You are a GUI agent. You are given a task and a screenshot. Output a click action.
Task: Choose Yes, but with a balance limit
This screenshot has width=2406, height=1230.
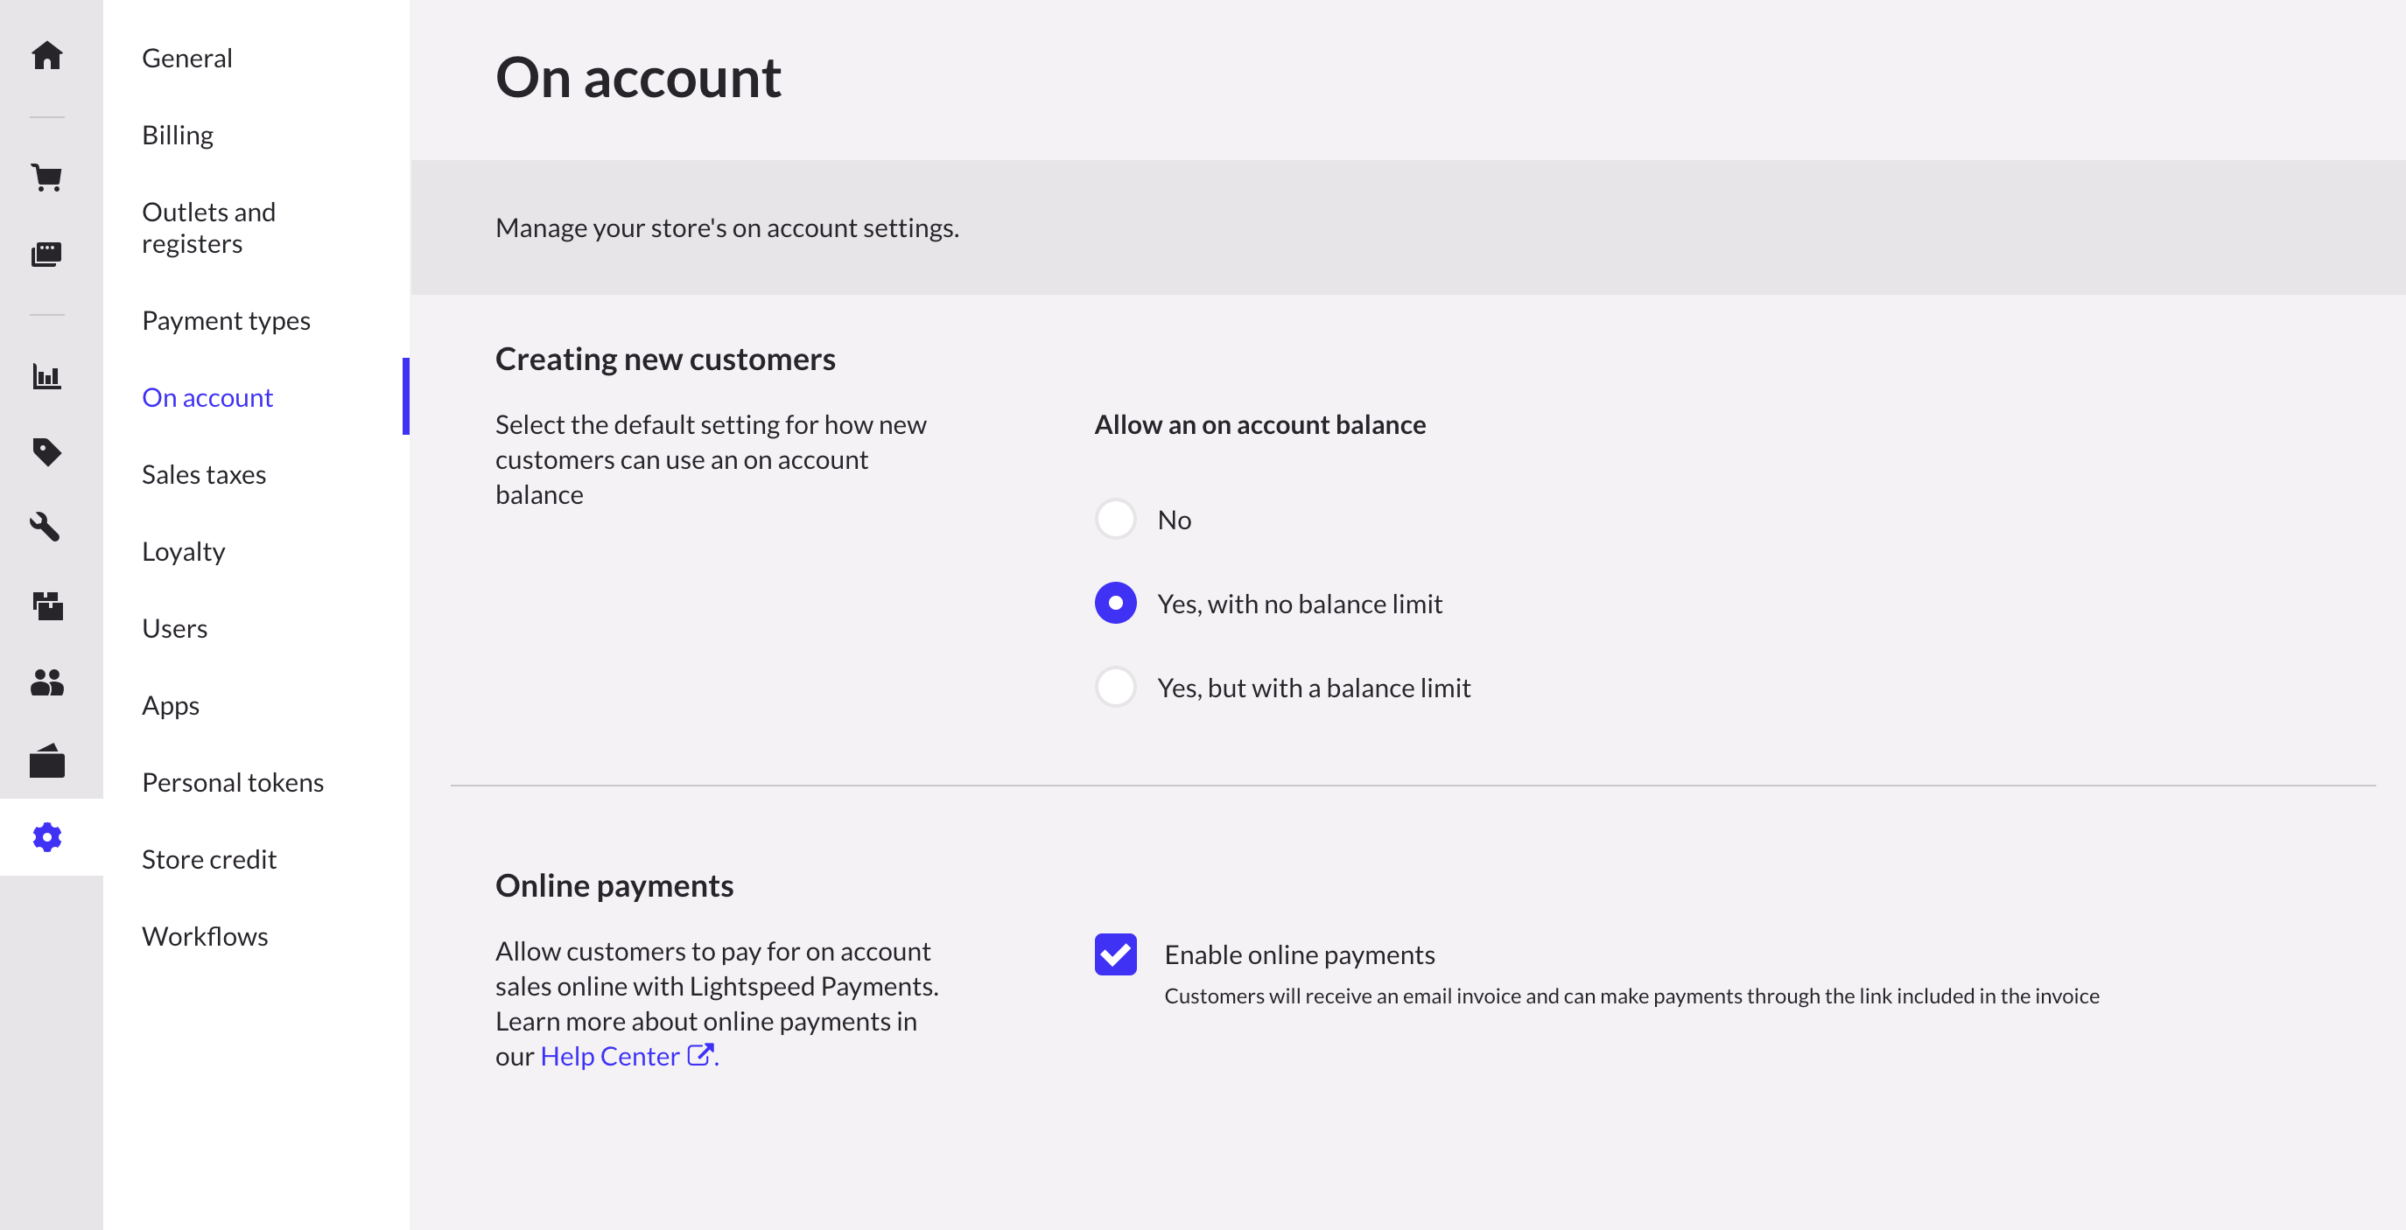click(x=1115, y=688)
